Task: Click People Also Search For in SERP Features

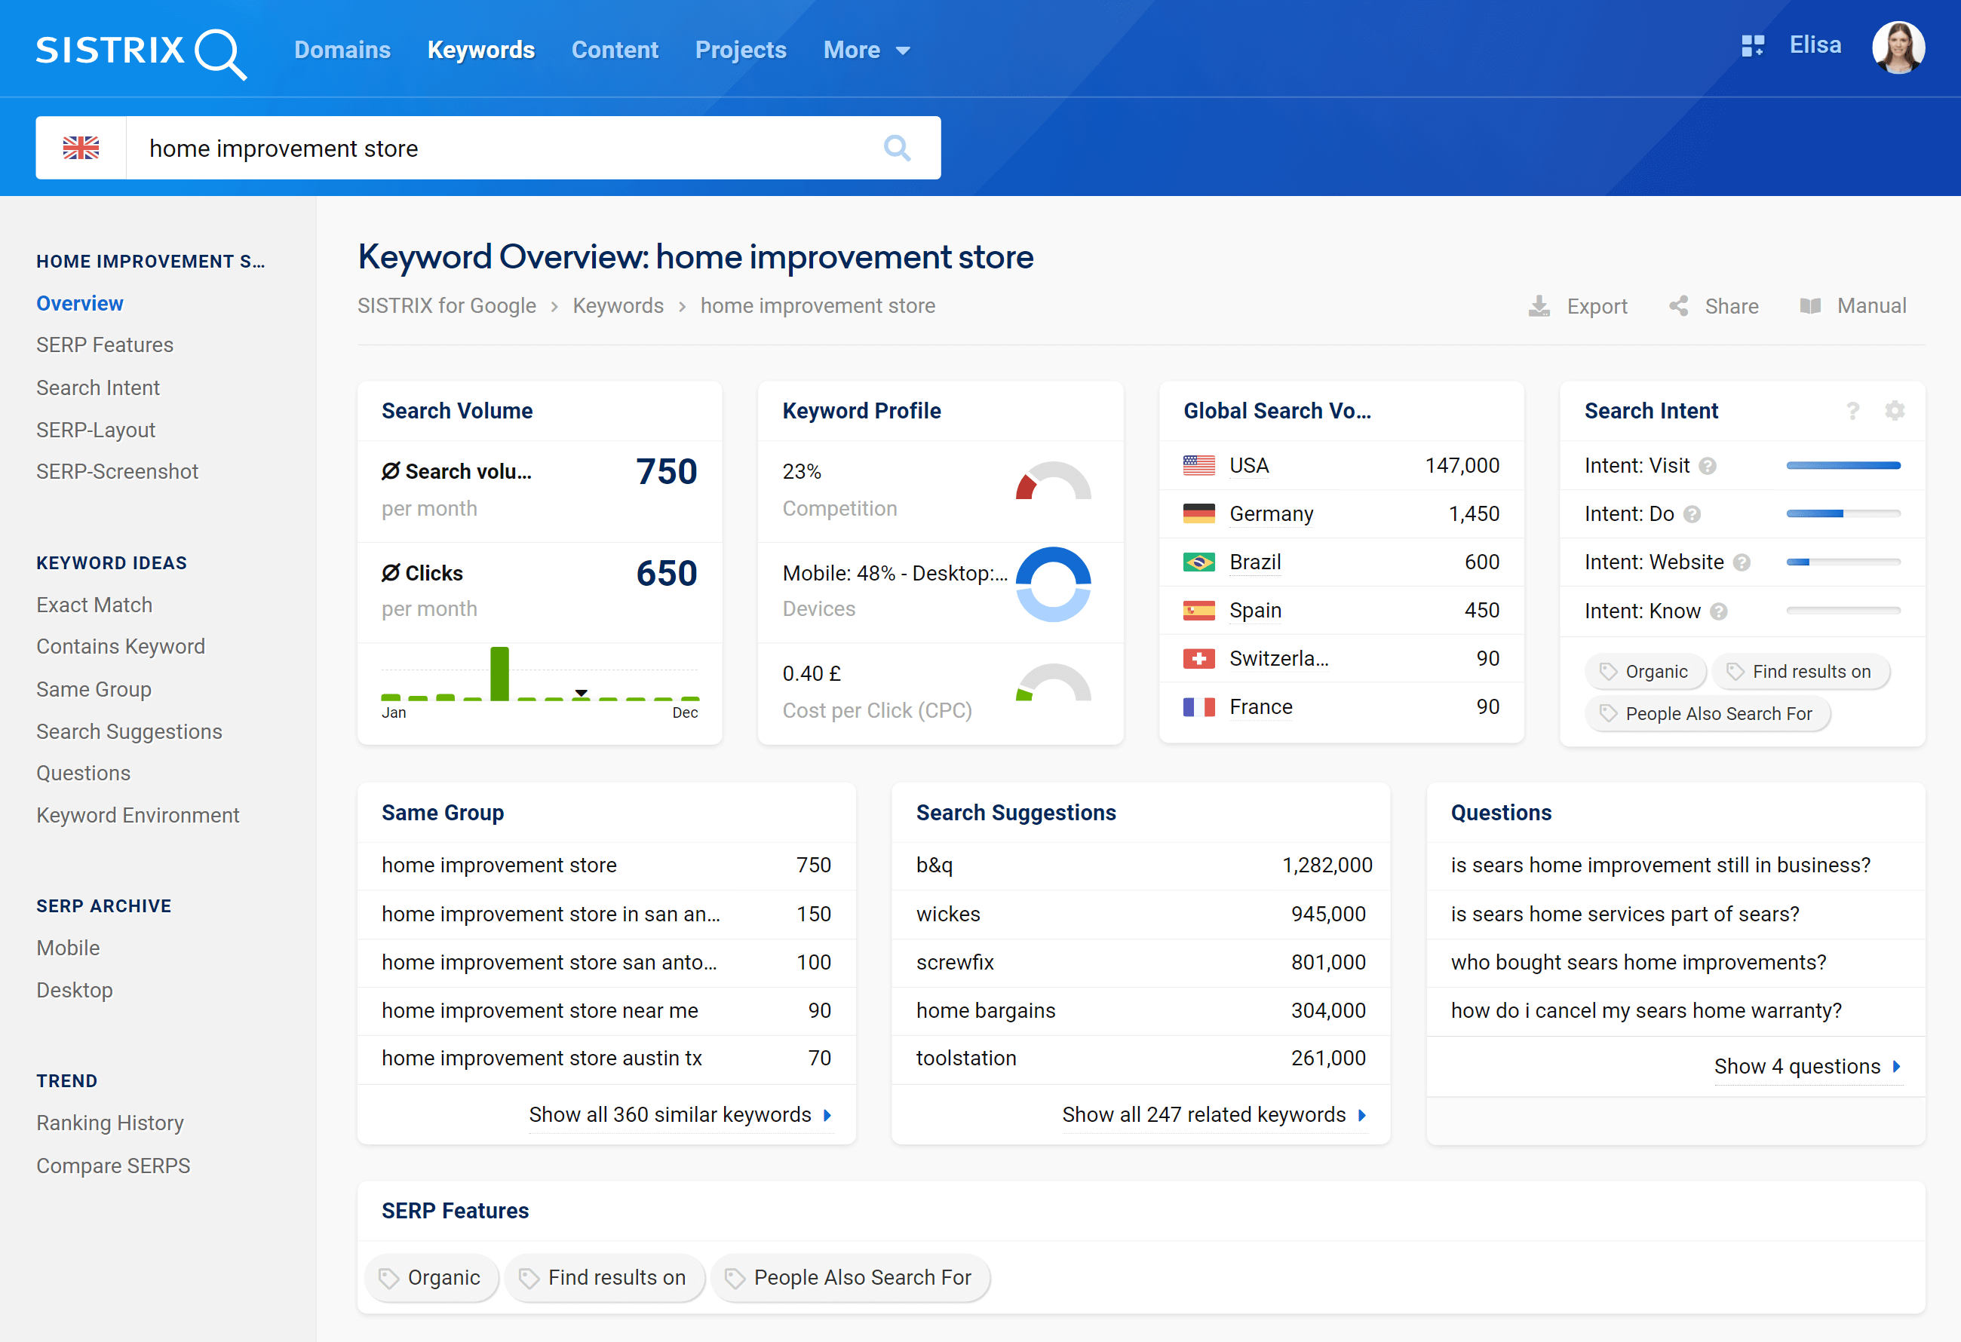Action: point(850,1278)
